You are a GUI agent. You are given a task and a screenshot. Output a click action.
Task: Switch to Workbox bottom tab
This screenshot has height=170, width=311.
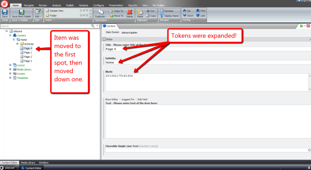(43, 162)
